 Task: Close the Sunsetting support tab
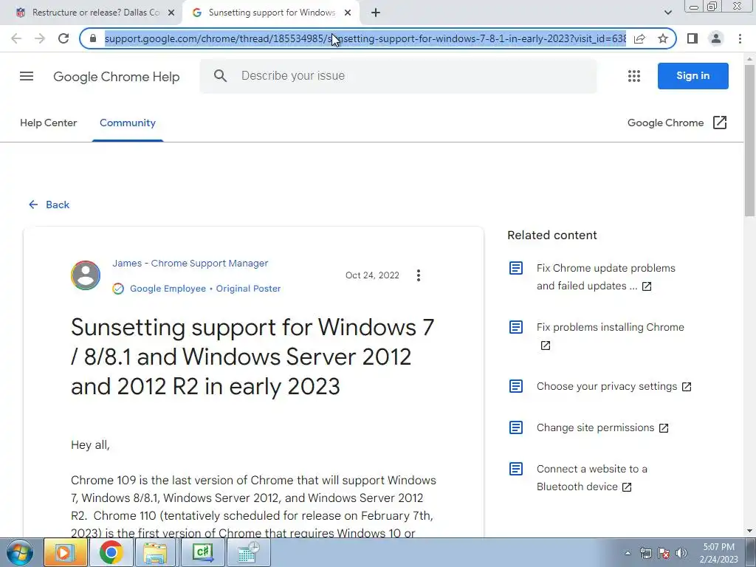point(348,13)
